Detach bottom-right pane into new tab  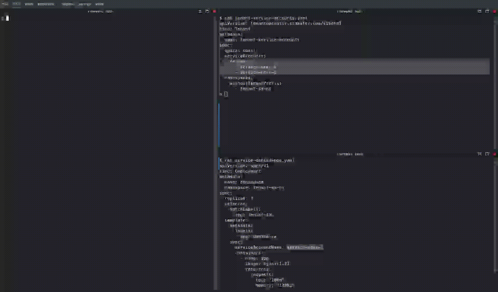[x=487, y=154]
